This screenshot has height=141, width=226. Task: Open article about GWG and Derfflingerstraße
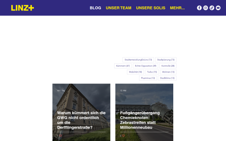coord(81,120)
